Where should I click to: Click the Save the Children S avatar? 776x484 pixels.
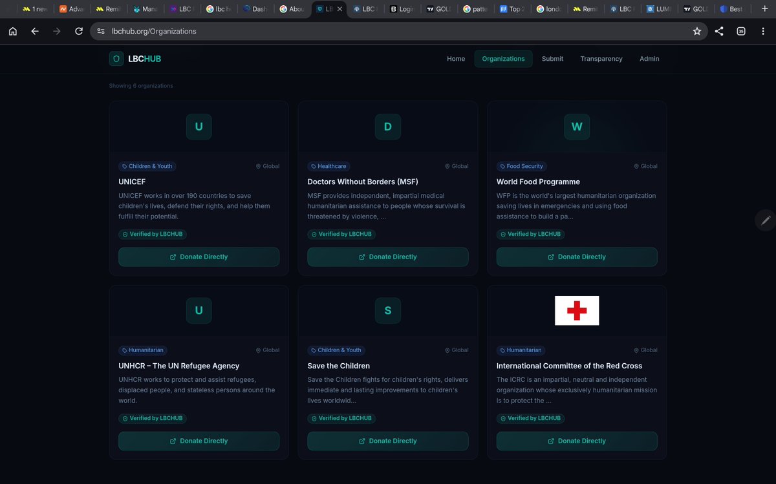tap(388, 311)
